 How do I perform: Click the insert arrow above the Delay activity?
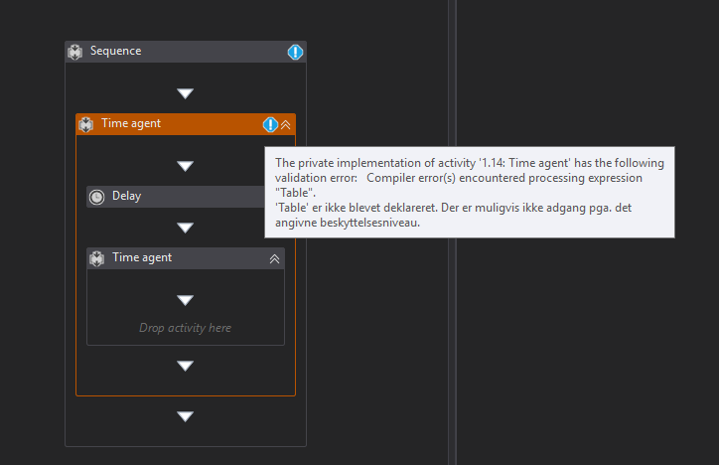[x=185, y=166]
